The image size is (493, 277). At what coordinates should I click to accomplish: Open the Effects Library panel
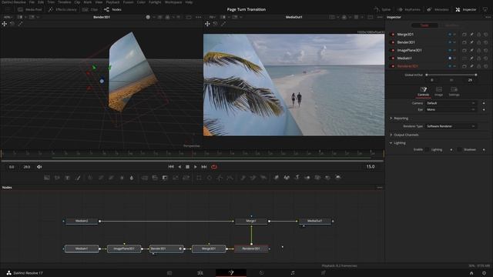pyautogui.click(x=62, y=9)
